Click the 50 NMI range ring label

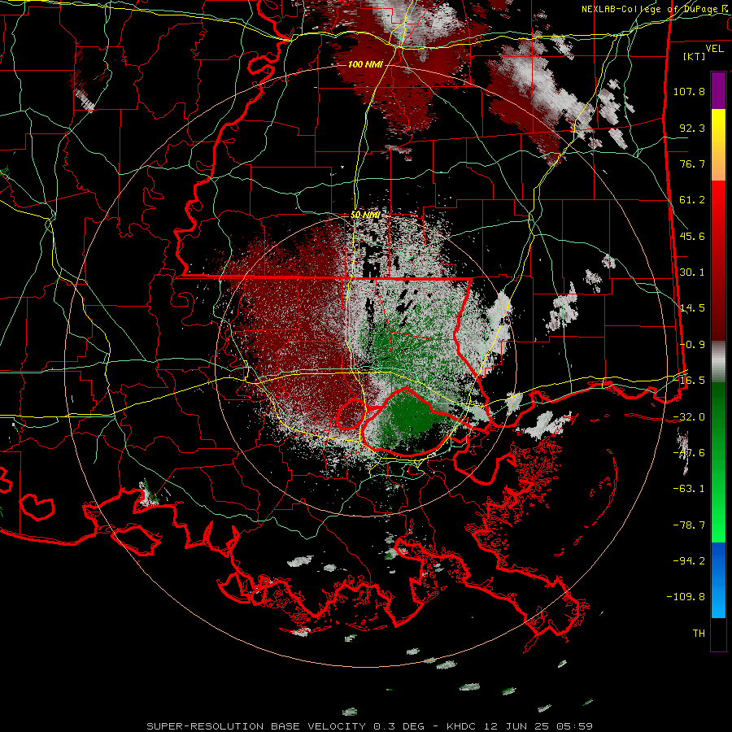(365, 215)
